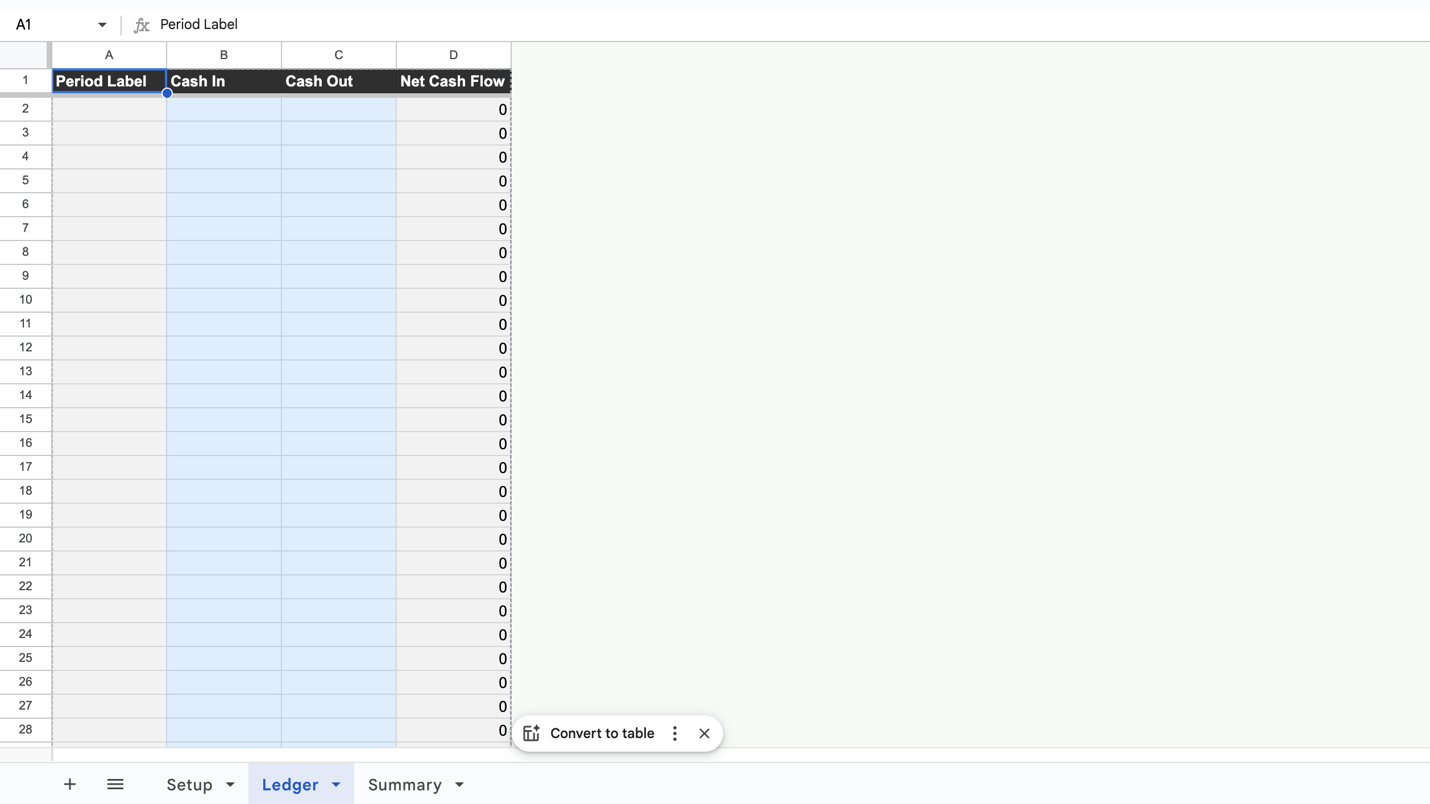Click the add sheet plus icon
This screenshot has height=804, width=1430.
[x=69, y=784]
